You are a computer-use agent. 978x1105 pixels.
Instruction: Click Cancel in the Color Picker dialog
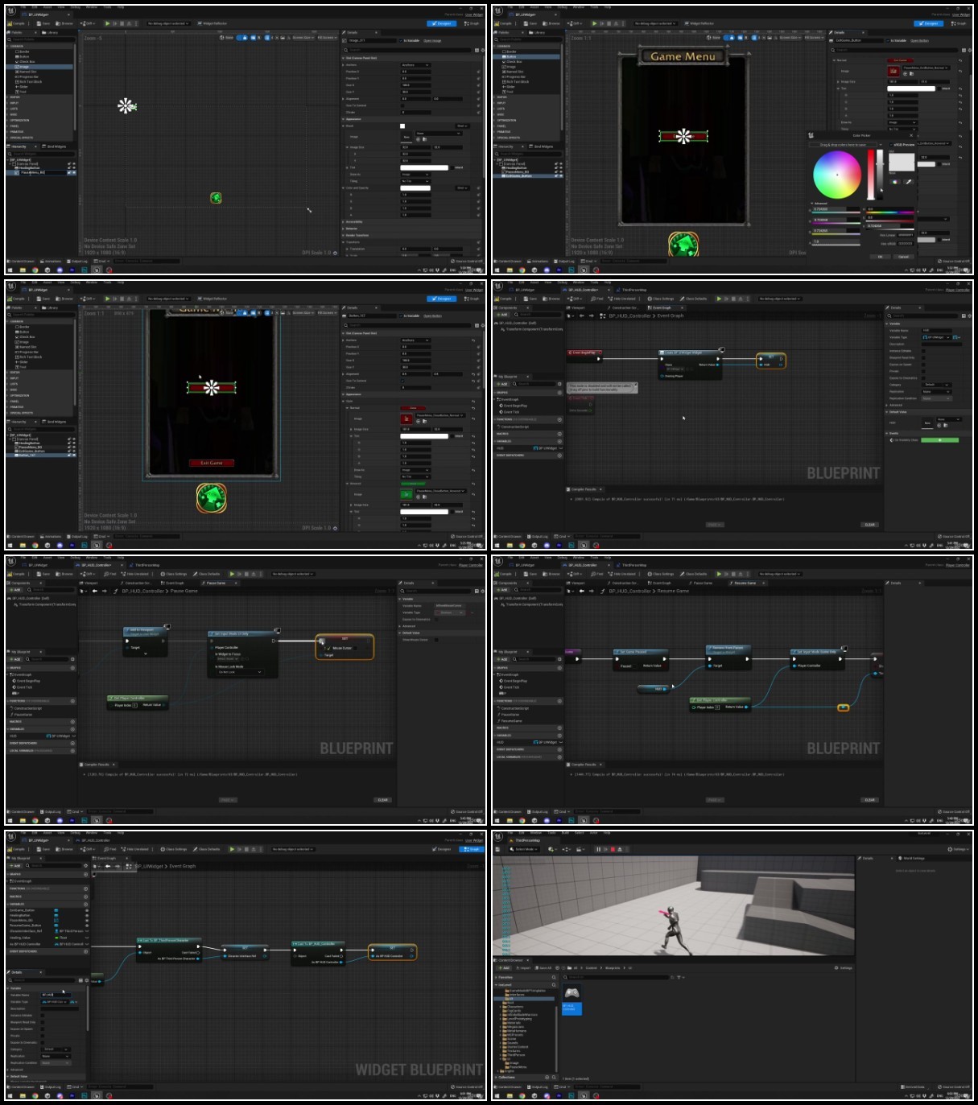click(903, 257)
